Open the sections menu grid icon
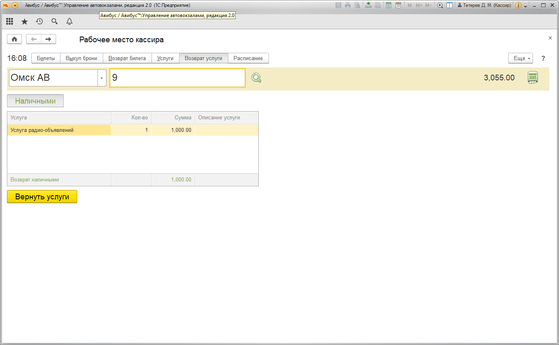The image size is (559, 345). pos(10,22)
